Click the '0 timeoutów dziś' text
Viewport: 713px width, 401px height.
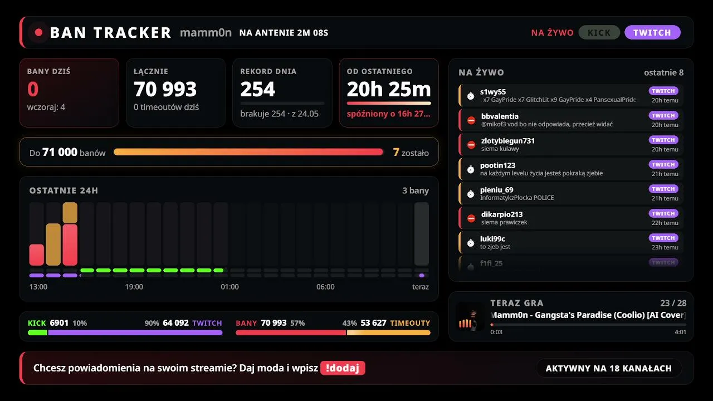point(166,107)
